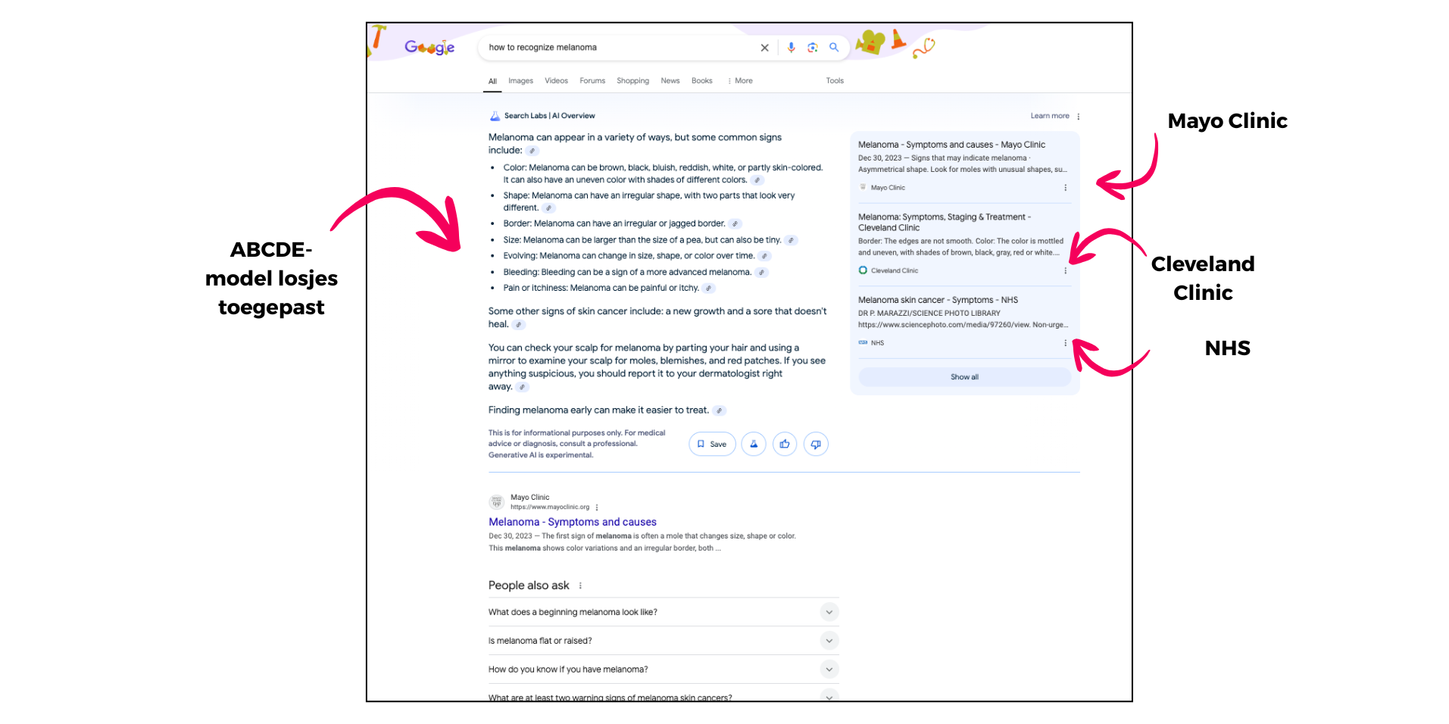
Task: Click Learn more in AI Overview
Action: (x=1049, y=116)
